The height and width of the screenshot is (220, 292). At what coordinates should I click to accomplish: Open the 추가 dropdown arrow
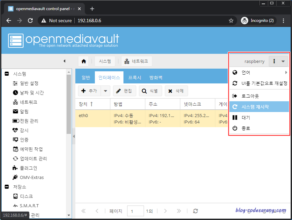[x=105, y=91]
